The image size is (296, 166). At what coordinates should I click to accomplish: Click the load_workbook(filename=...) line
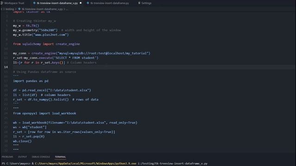pyautogui.click(x=75, y=123)
